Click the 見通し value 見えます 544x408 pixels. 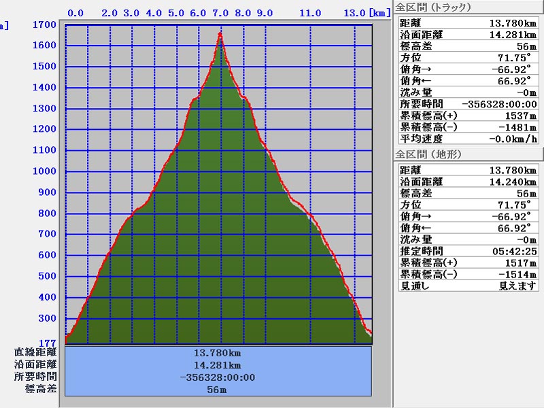point(517,286)
